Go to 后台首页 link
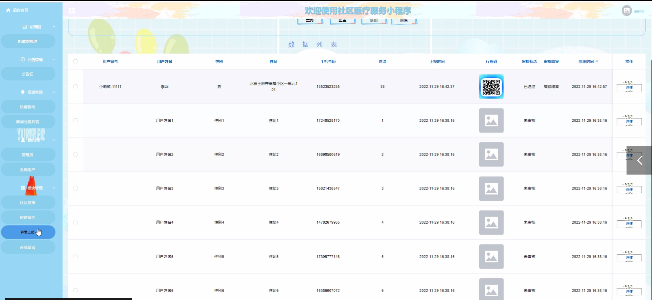Image resolution: width=652 pixels, height=300 pixels. [20, 10]
